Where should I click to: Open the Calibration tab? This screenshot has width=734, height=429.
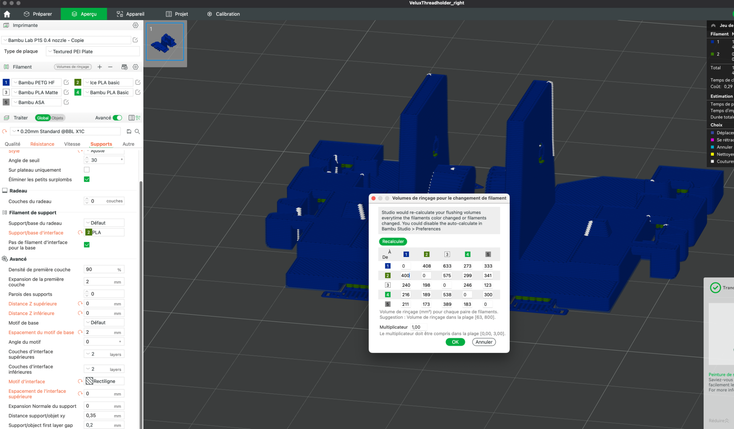[223, 14]
